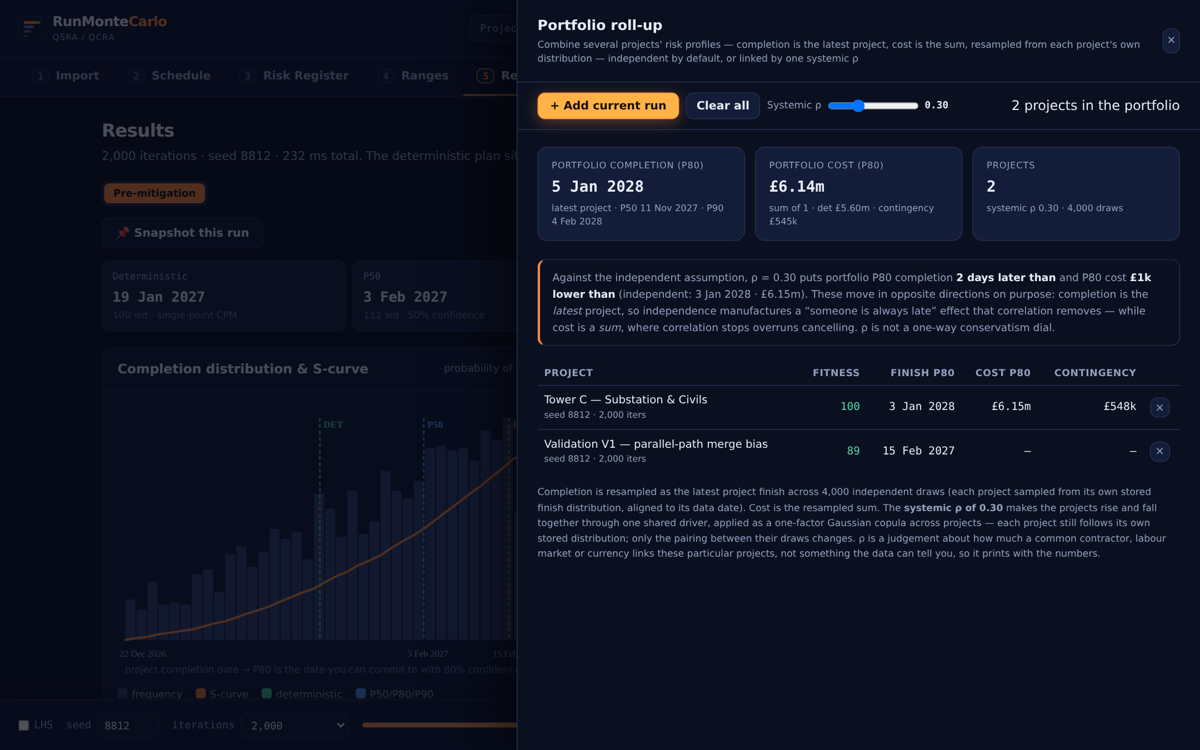Viewport: 1200px width, 750px height.
Task: Click the Deterministic 19 Jan 2027 card
Action: coord(224,296)
